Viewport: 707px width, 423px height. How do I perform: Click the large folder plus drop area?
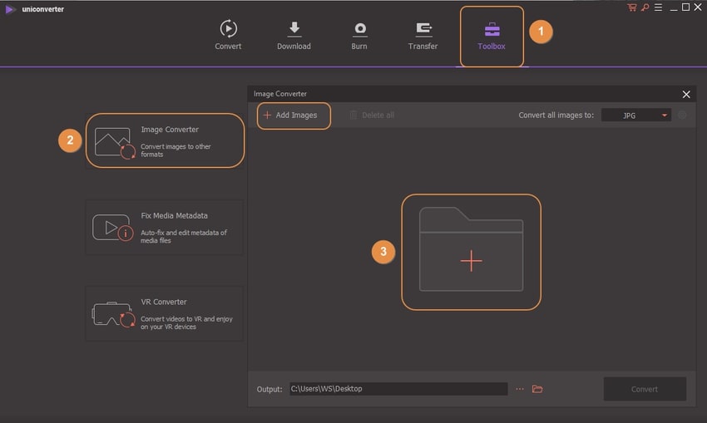(x=471, y=253)
